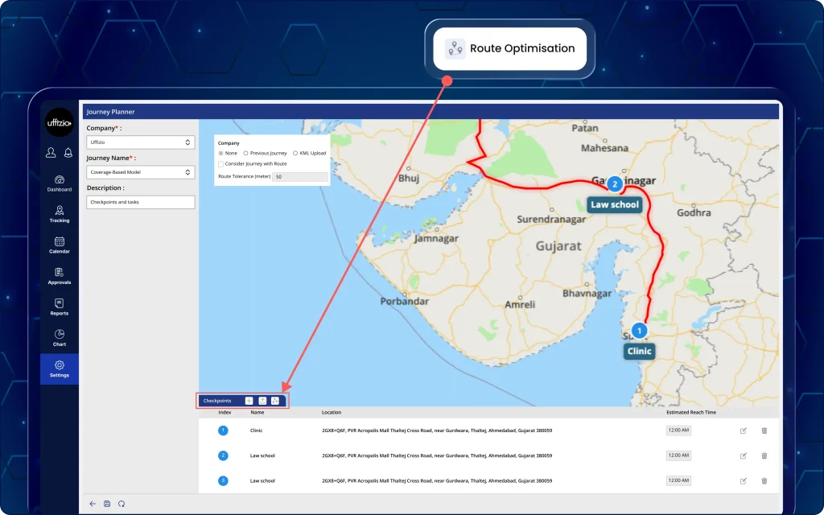Viewport: 824px width, 515px height.
Task: Open the Chart section
Action: point(60,338)
